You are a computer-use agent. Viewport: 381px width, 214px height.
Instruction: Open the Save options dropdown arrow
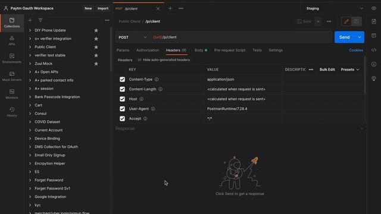click(x=318, y=21)
